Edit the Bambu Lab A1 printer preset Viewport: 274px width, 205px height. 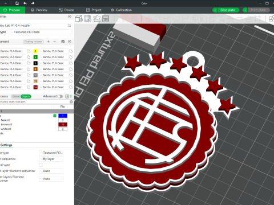(x=70, y=26)
